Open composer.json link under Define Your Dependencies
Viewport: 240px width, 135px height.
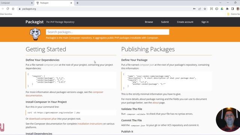pyautogui.click(x=51, y=65)
